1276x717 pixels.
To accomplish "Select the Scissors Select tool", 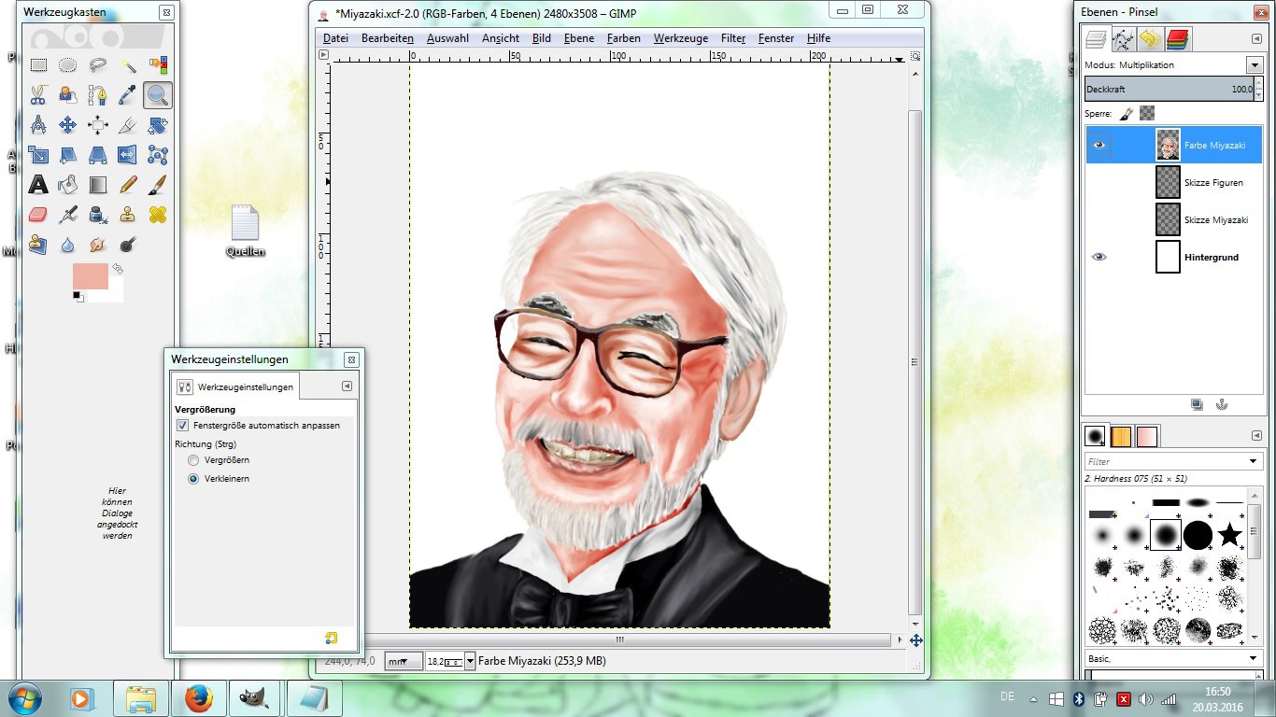I will coord(38,95).
